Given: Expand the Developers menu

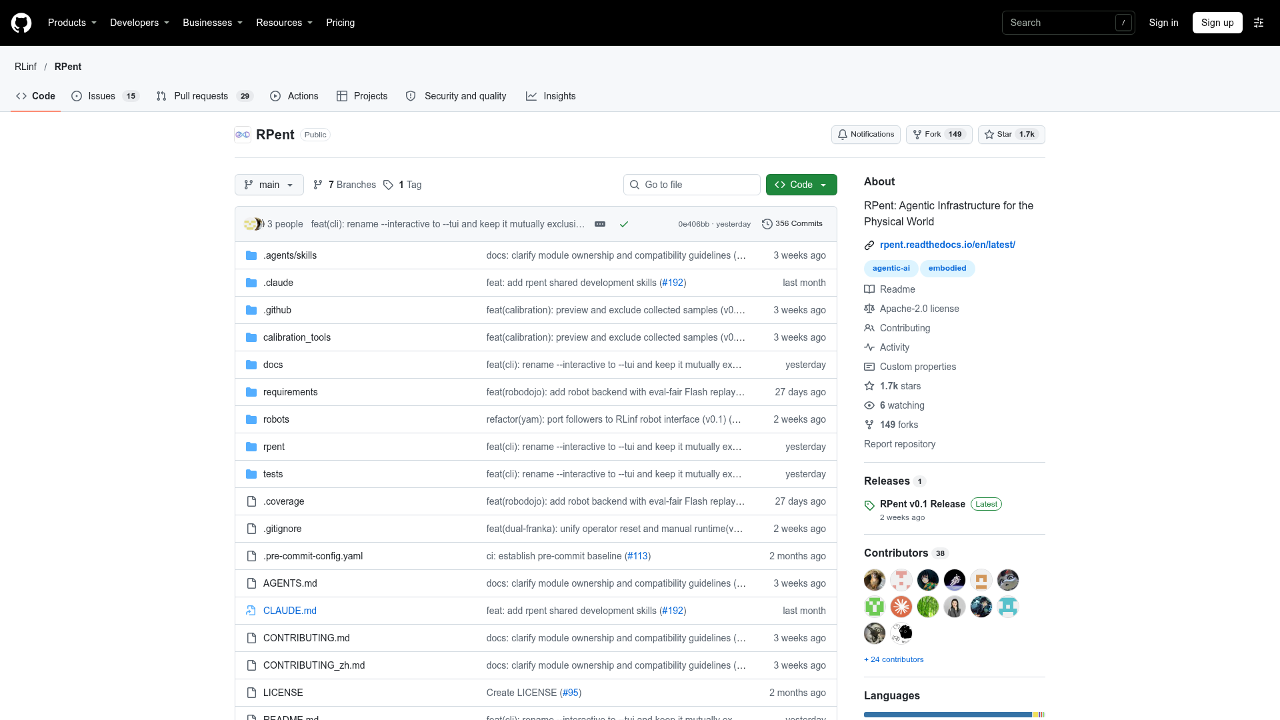Looking at the screenshot, I should (x=140, y=23).
